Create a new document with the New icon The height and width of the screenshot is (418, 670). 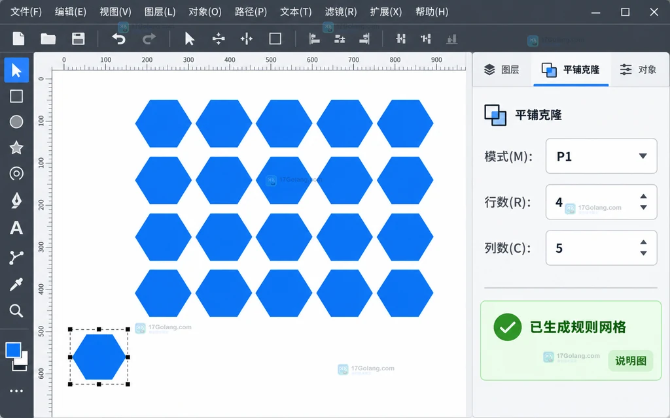pyautogui.click(x=18, y=39)
